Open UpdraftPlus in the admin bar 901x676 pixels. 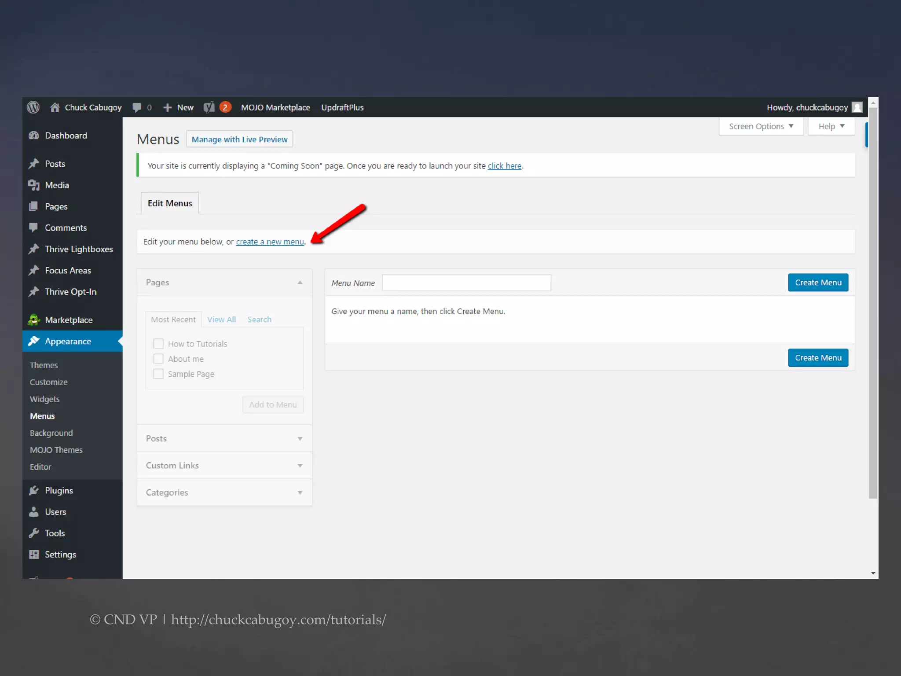[342, 107]
